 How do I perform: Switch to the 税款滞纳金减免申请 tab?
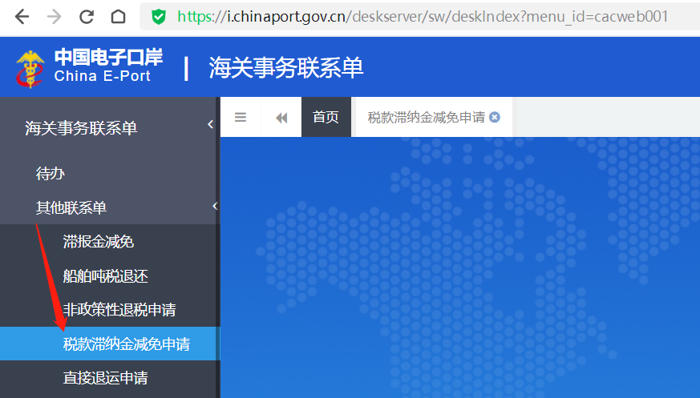pos(427,117)
